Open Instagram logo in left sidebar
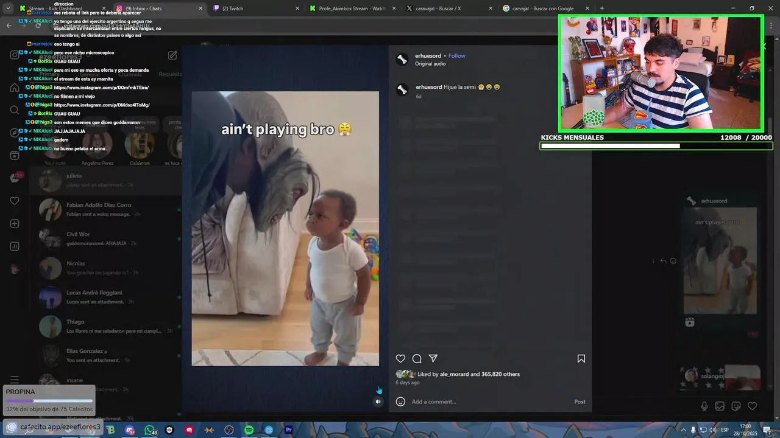The height and width of the screenshot is (438, 780). pos(15,55)
